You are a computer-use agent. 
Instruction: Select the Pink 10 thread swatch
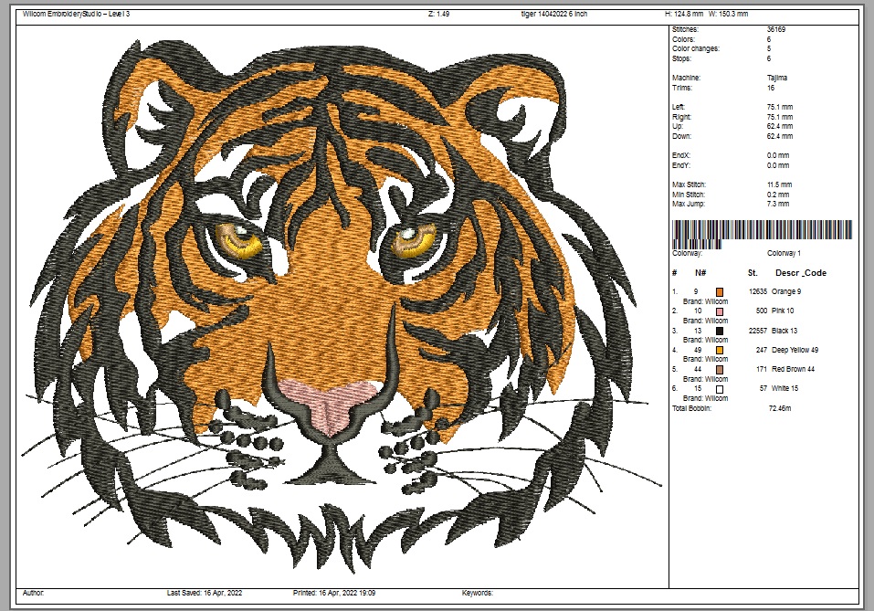click(x=720, y=311)
